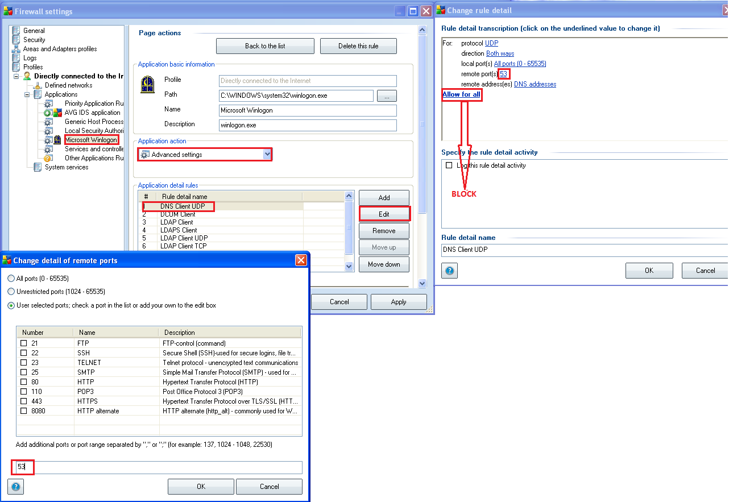Click the ports list Name column header
Viewport: 729px width, 502px height.
coord(116,333)
